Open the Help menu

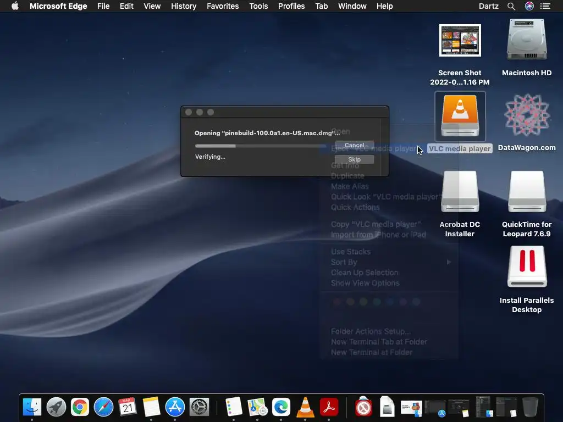[x=384, y=6]
